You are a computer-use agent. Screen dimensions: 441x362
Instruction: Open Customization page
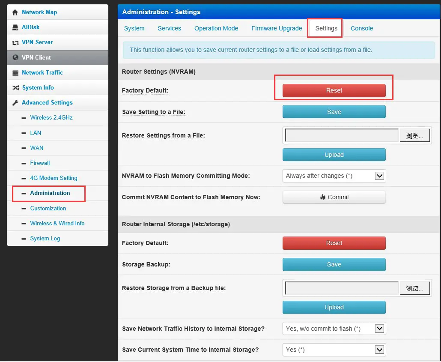[x=48, y=208]
